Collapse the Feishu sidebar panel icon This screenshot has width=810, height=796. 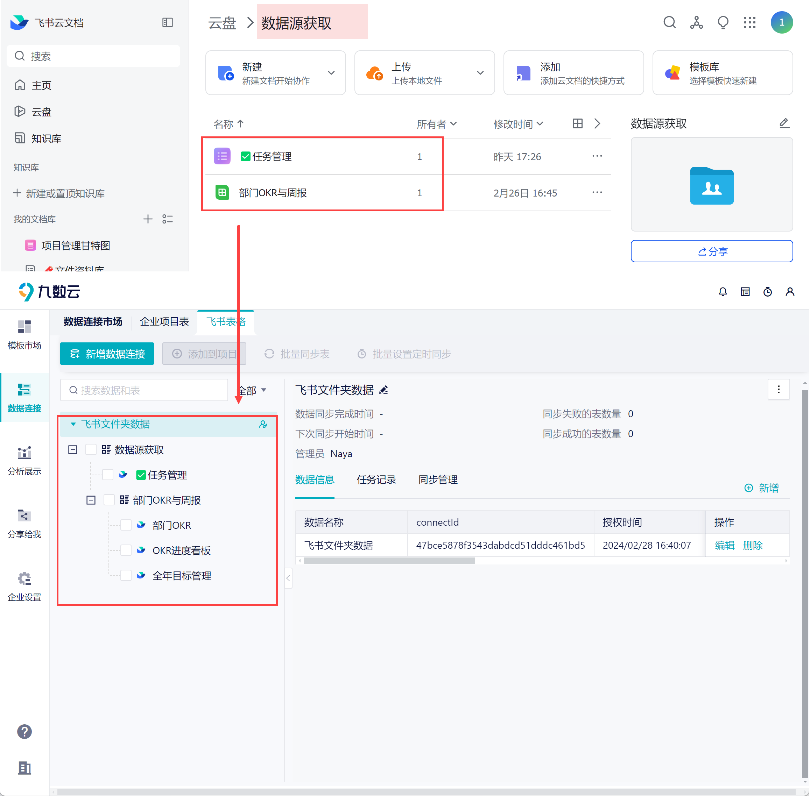point(167,23)
